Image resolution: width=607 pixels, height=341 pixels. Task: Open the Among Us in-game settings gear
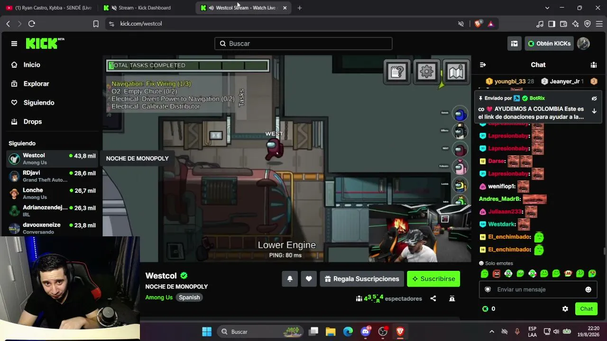tap(426, 72)
